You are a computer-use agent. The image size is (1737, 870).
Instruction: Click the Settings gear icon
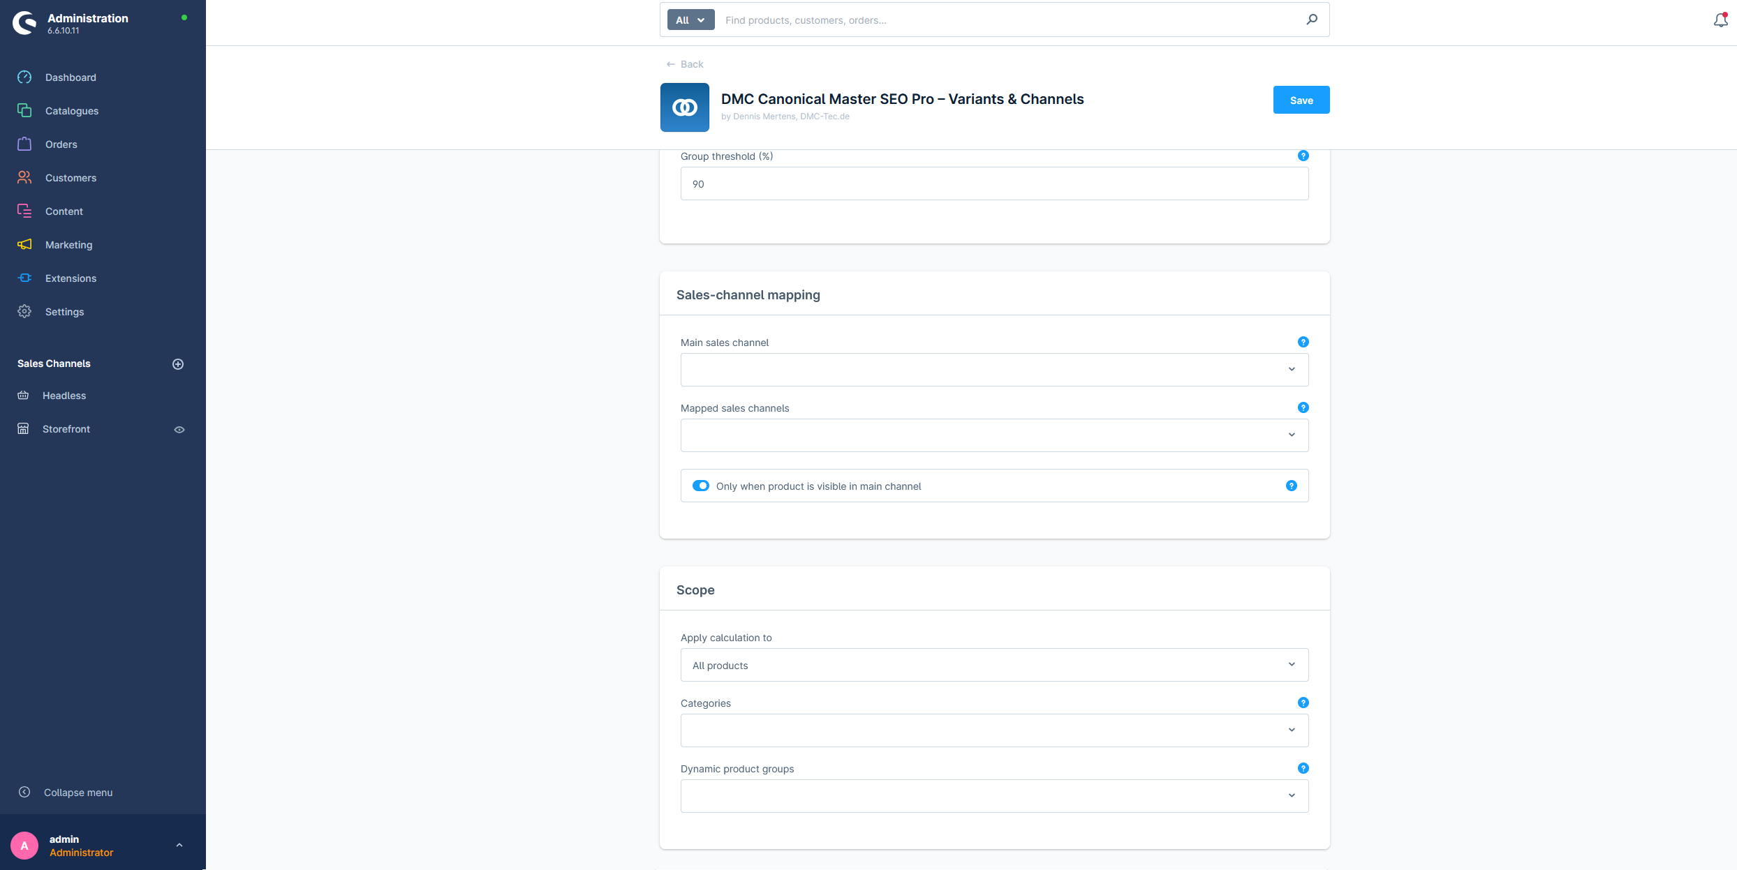point(24,311)
